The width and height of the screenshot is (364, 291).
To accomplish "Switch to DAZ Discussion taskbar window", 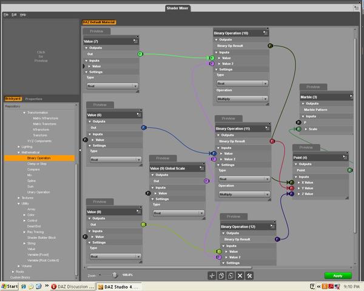I will (x=72, y=287).
